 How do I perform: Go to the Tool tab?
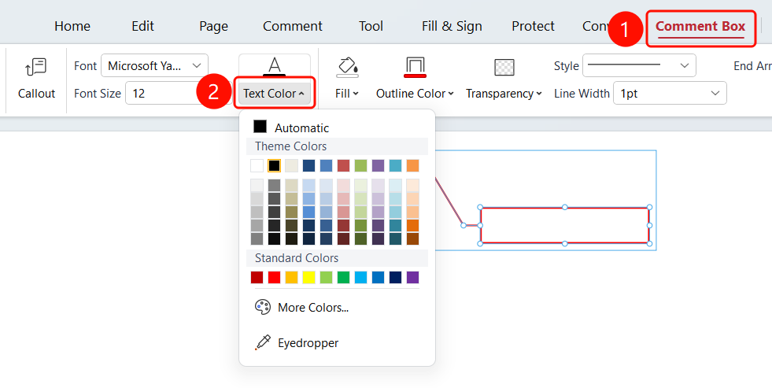[371, 26]
